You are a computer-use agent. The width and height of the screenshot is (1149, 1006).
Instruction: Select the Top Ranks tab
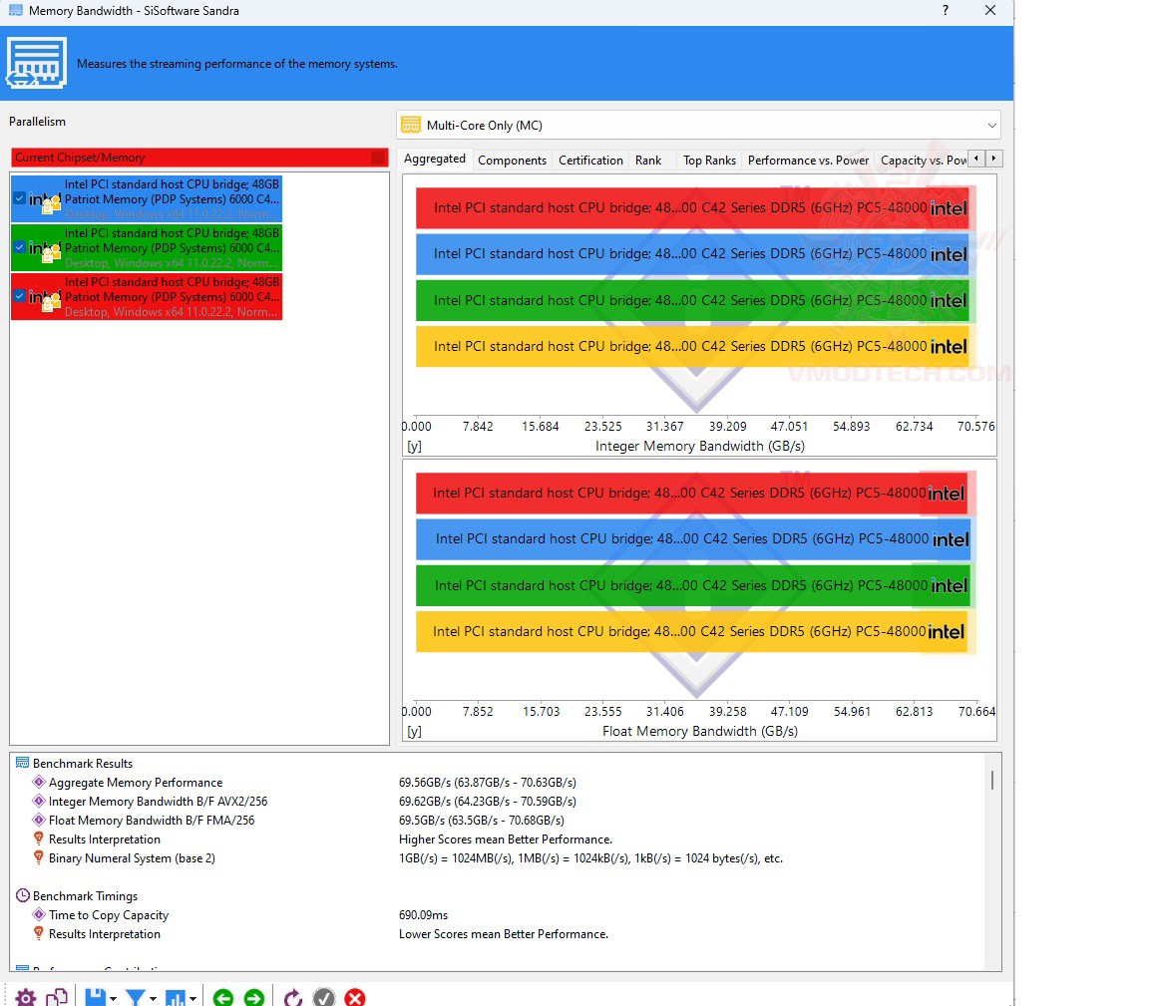click(x=709, y=160)
